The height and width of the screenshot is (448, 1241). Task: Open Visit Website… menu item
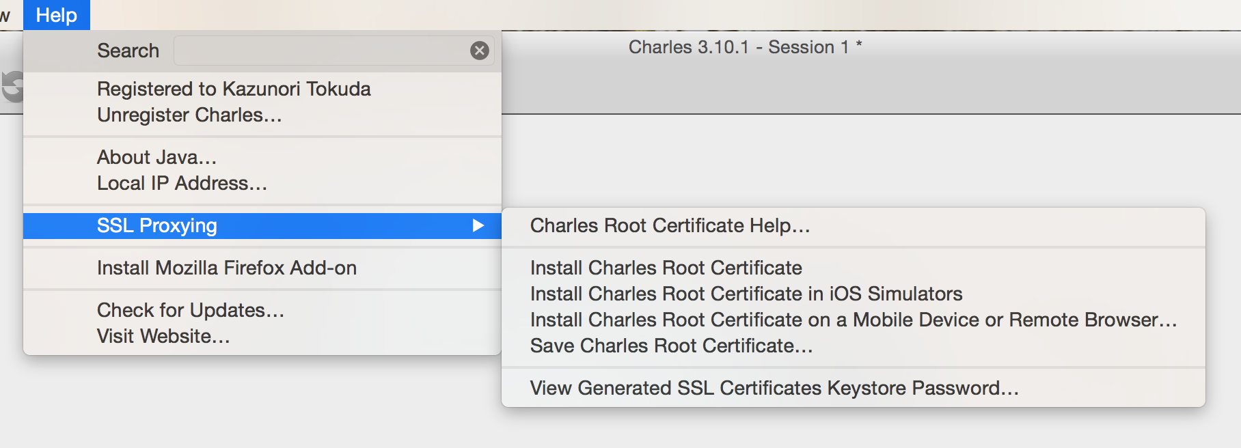coord(262,336)
